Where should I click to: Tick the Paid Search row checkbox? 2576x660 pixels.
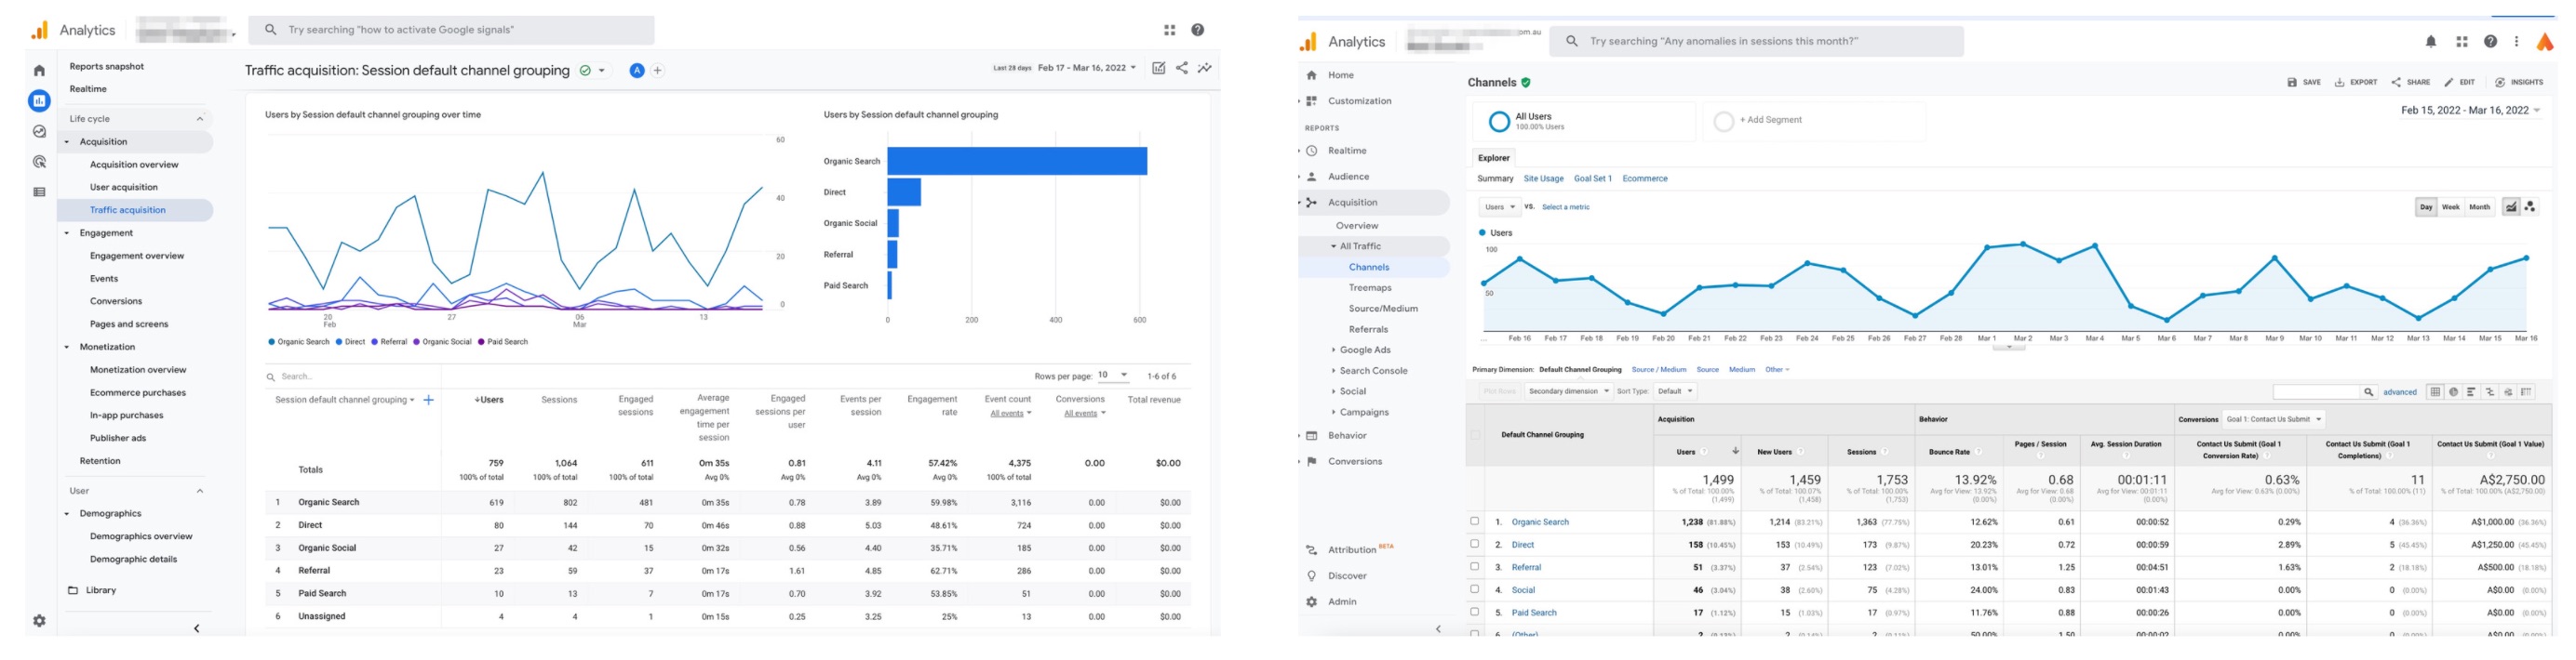pos(1474,612)
